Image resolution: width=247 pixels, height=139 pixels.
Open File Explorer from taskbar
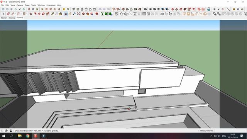[20, 136]
